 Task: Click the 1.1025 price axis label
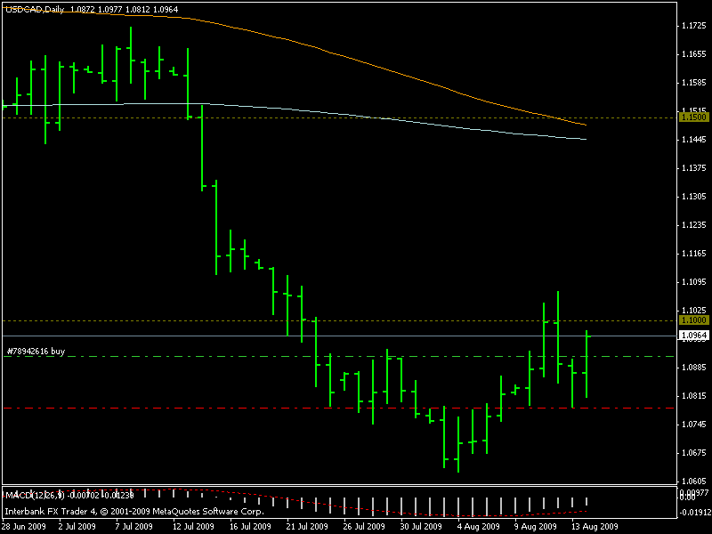694,310
